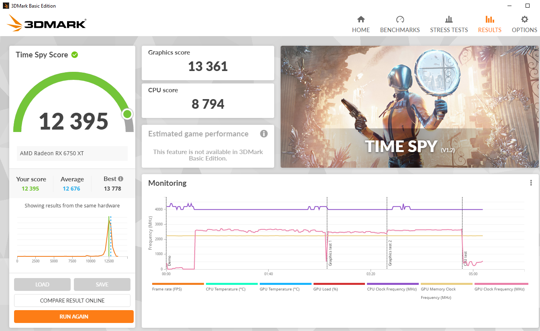540x331 pixels.
Task: Click COMPARE RESULT ONLINE button
Action: [x=72, y=301]
